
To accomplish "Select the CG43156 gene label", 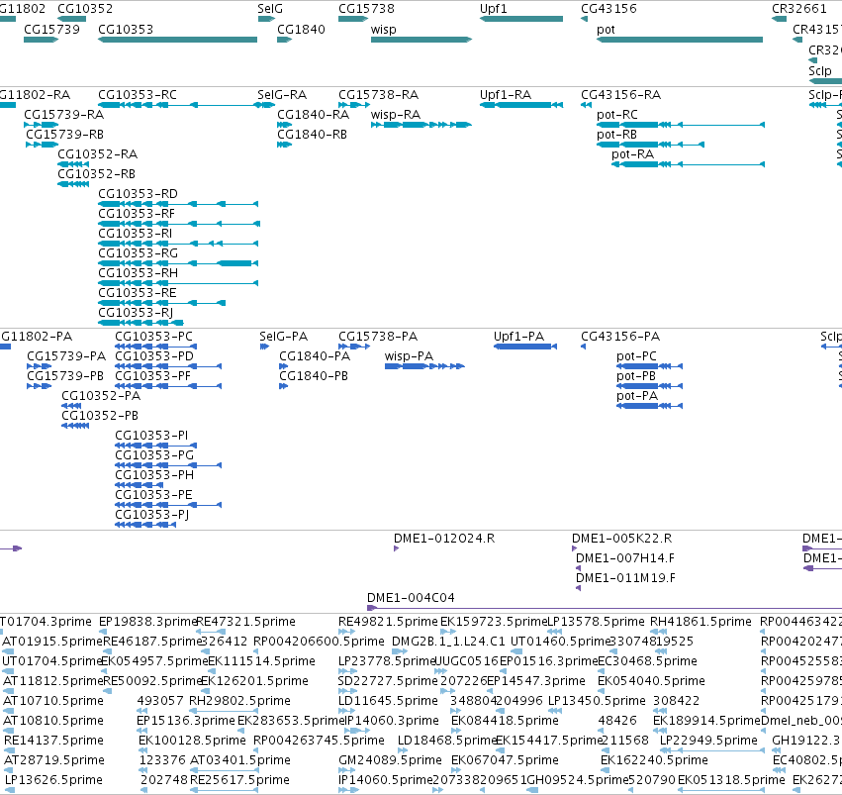I will point(608,9).
